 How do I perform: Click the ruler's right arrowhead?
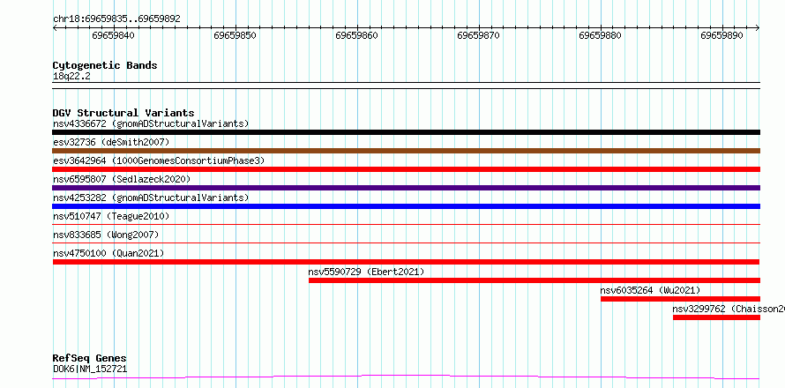(758, 28)
